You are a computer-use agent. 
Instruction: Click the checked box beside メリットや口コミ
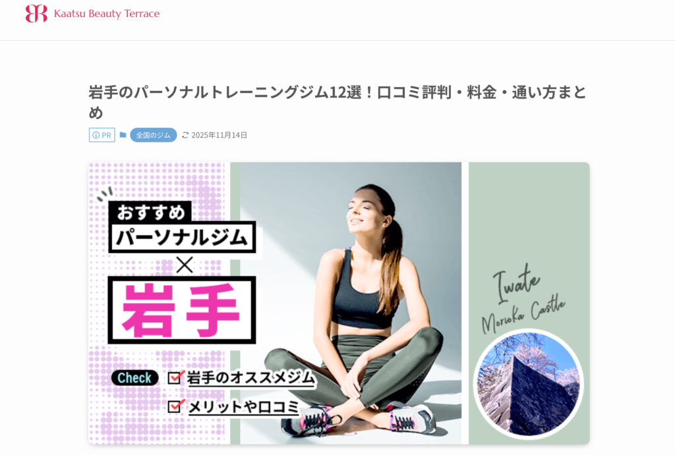pyautogui.click(x=175, y=406)
